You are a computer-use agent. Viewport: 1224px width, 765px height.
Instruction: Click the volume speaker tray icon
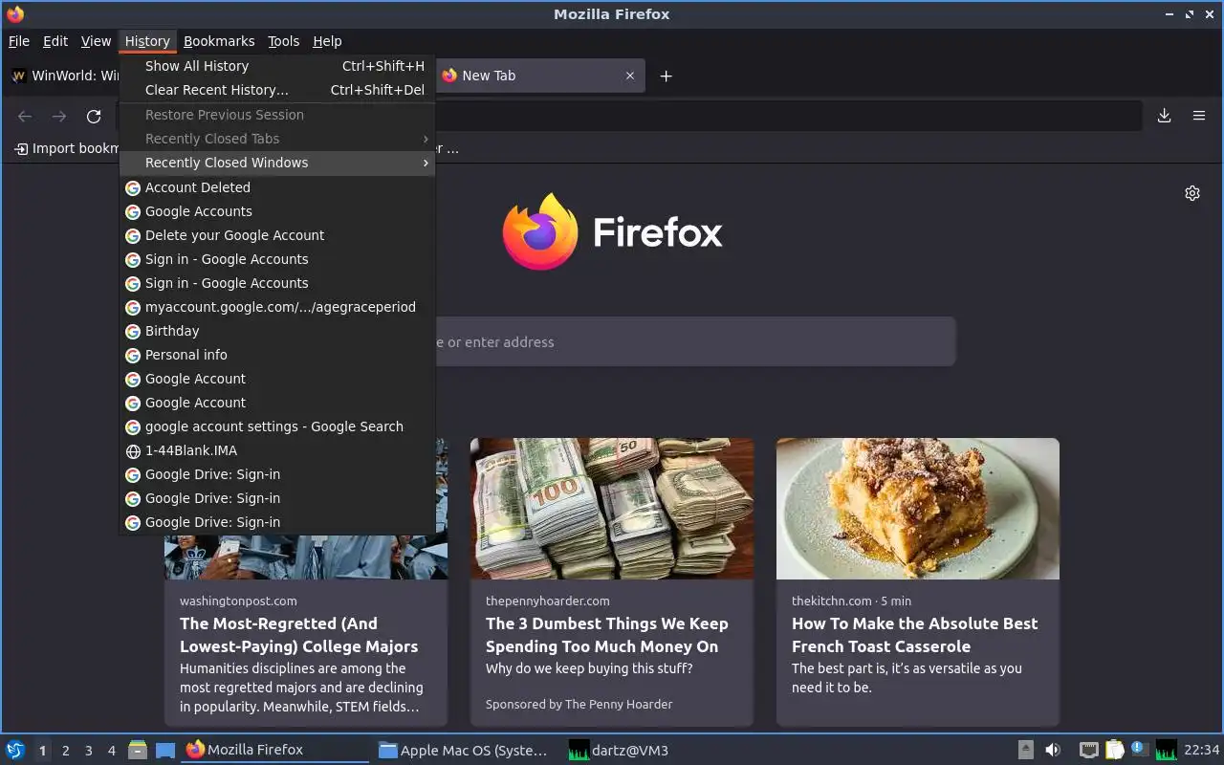click(1053, 750)
